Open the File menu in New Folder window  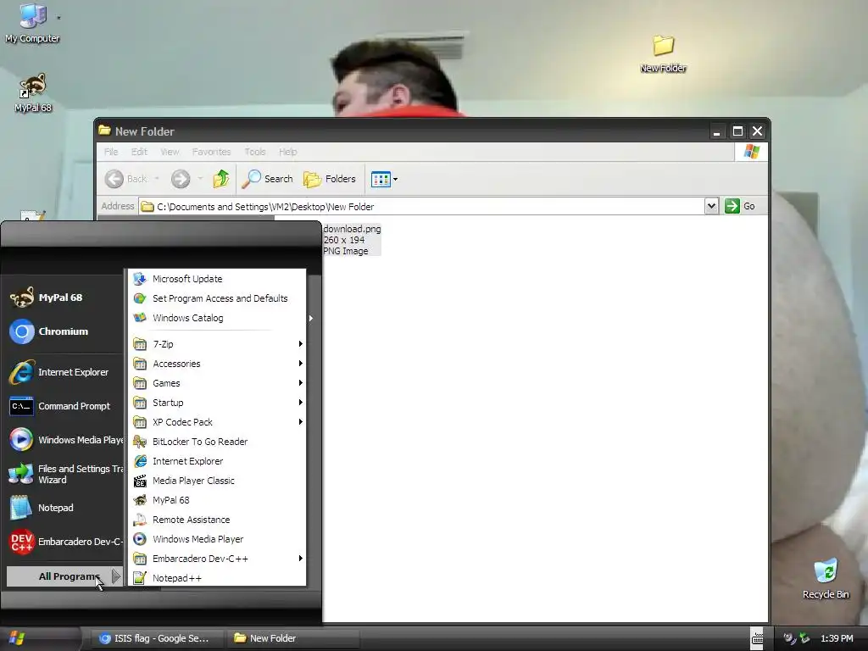click(x=111, y=152)
